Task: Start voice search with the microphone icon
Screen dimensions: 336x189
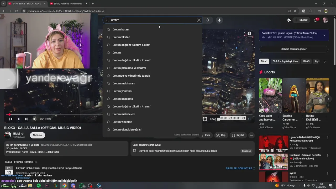Action: pos(219,20)
